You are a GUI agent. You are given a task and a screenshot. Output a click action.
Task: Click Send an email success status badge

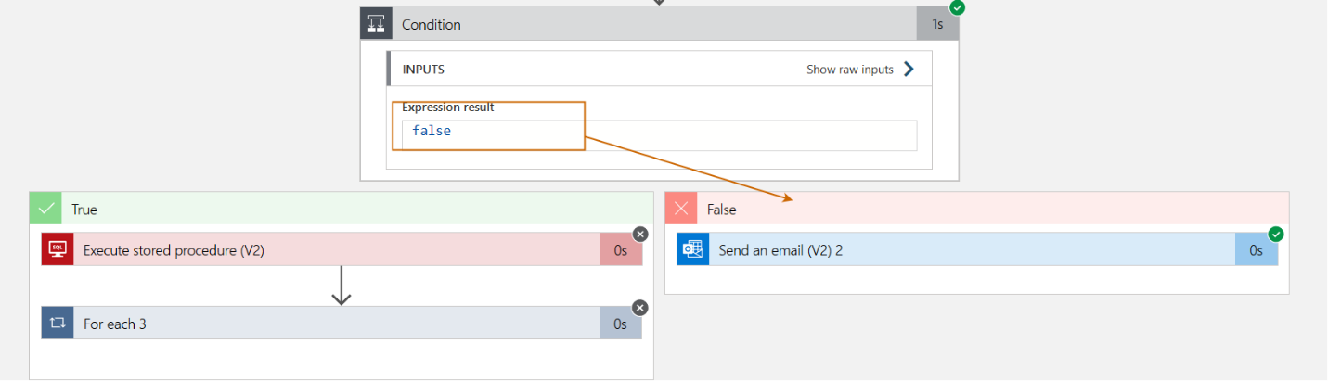click(1276, 235)
